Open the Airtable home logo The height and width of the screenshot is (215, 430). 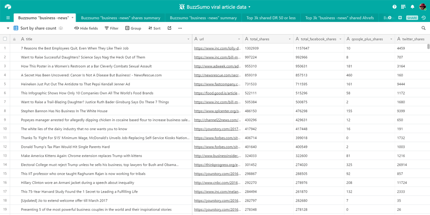pos(8,7)
